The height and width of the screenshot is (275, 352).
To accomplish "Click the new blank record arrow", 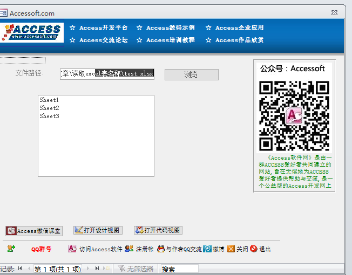I will pyautogui.click(x=106, y=269).
